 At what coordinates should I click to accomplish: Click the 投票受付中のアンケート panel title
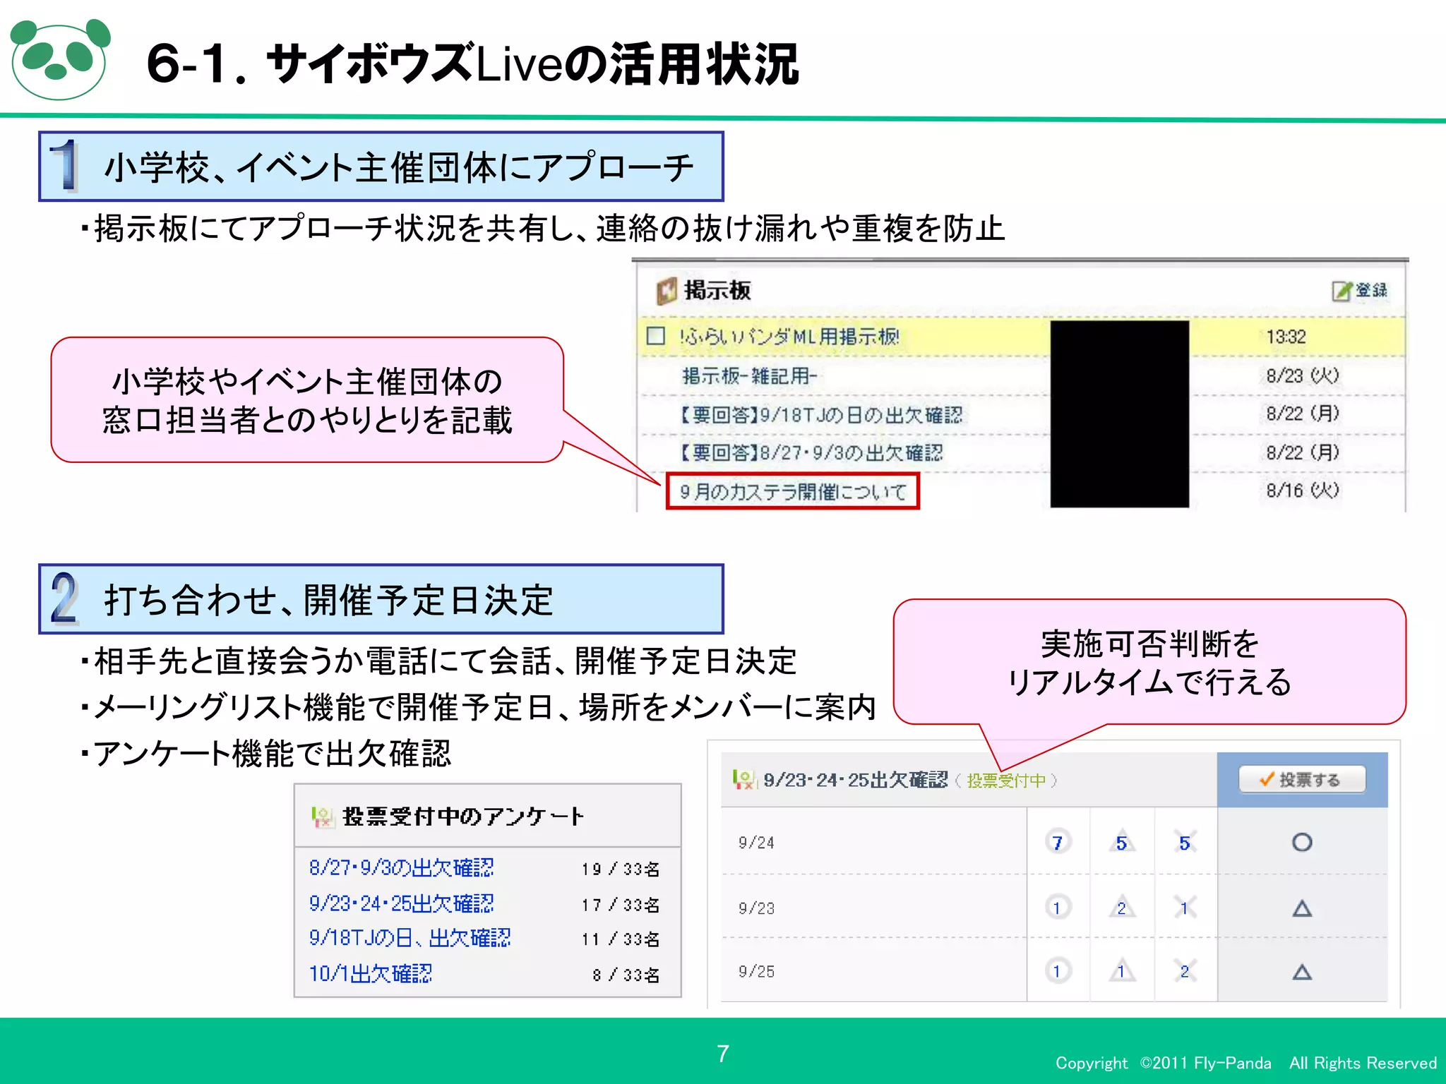coord(463,817)
